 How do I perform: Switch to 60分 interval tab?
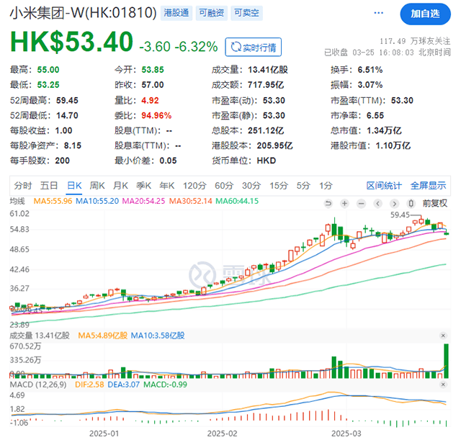(224, 186)
